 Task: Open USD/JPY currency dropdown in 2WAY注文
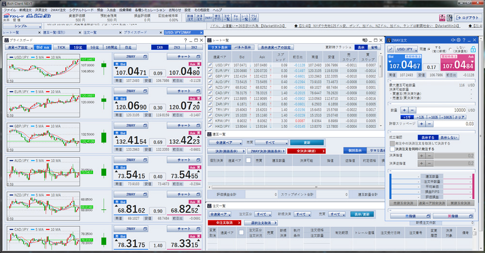click(x=406, y=49)
